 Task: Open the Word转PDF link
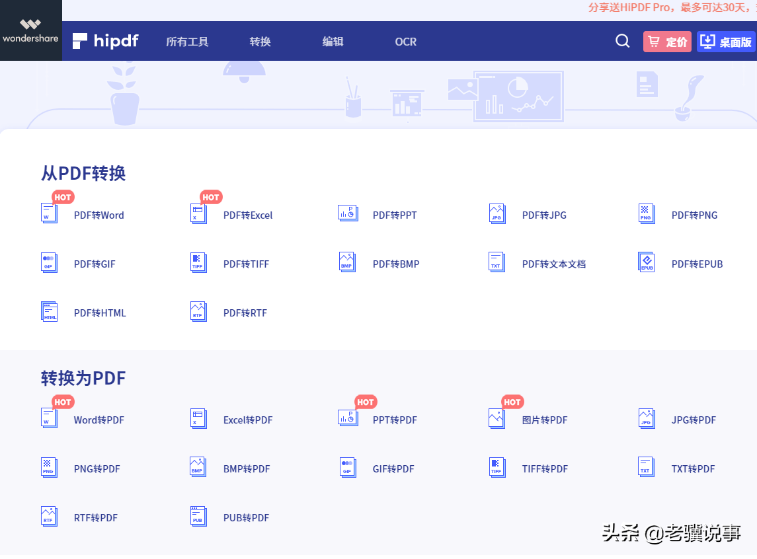pos(99,421)
